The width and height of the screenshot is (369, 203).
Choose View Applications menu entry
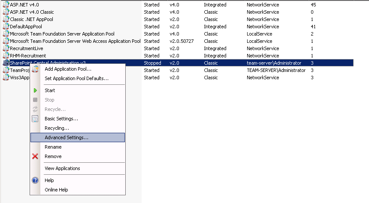point(62,168)
